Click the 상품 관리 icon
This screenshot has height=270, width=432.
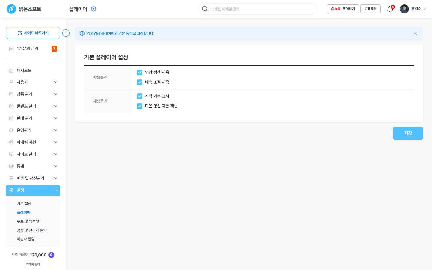(11, 94)
